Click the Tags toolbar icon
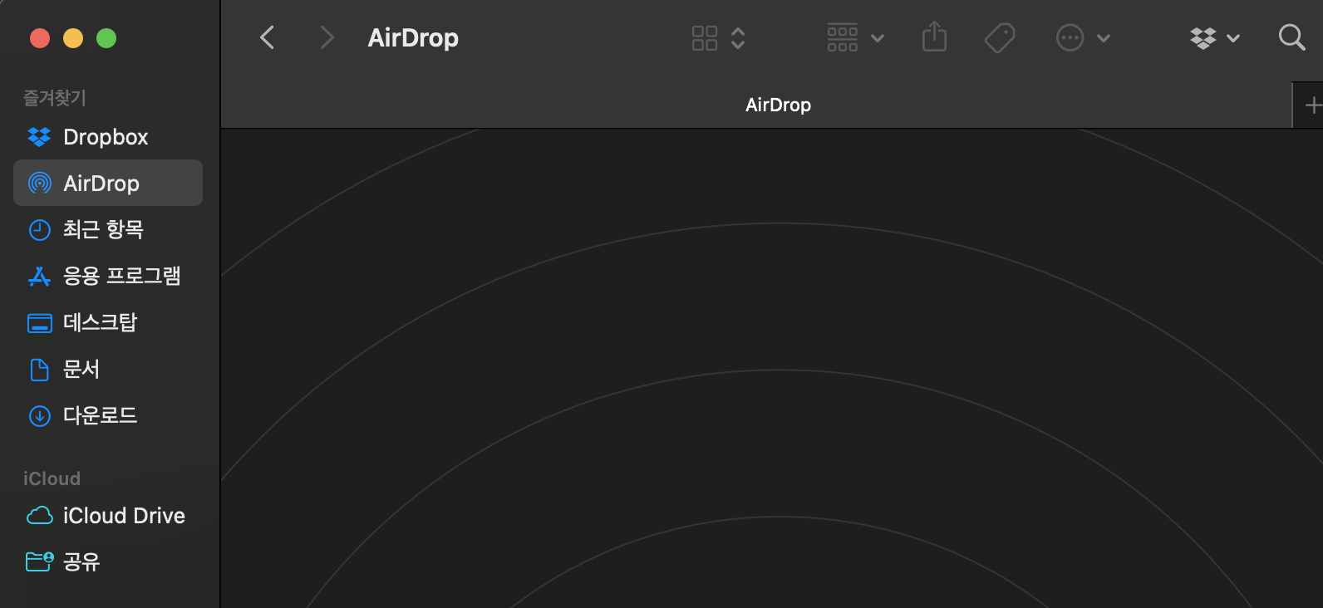 tap(1000, 38)
